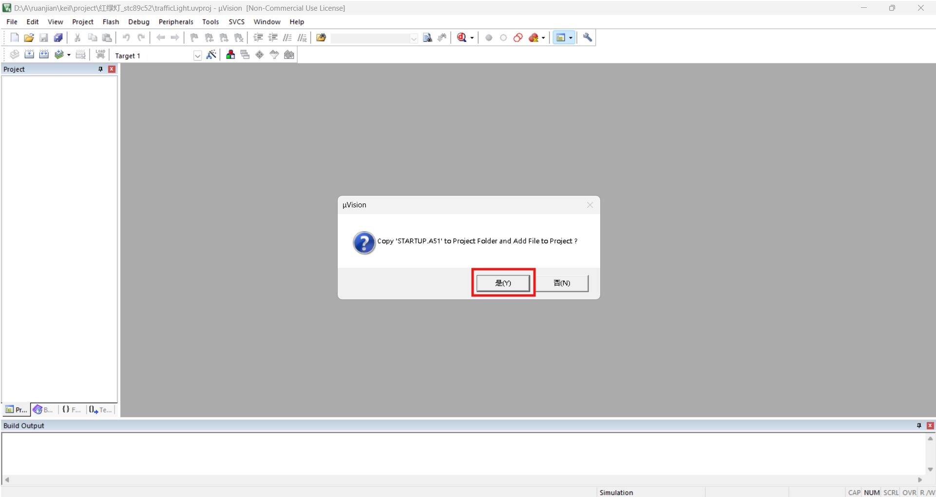Open Options for Target wand icon
Viewport: 936px width, 497px height.
pos(211,55)
